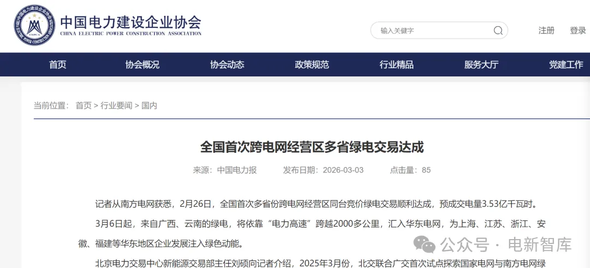
Task: Click 首页 in the breadcrumb trail
Action: tap(84, 106)
